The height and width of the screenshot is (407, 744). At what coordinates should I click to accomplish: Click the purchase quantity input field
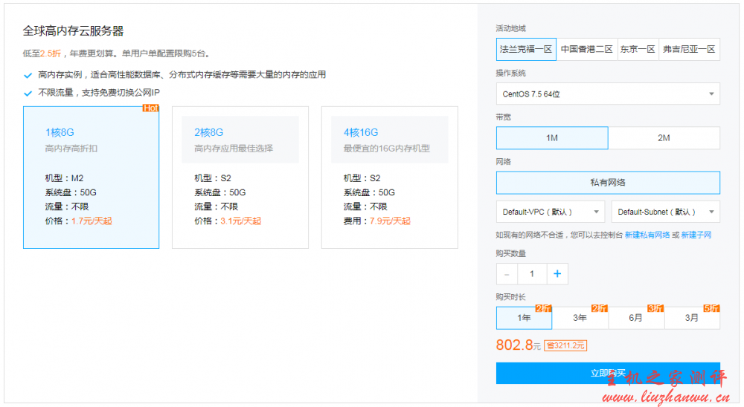531,274
